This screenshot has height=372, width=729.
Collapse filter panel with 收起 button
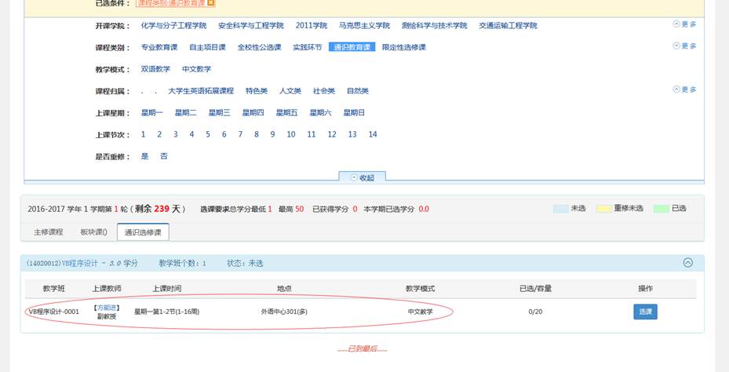[362, 177]
